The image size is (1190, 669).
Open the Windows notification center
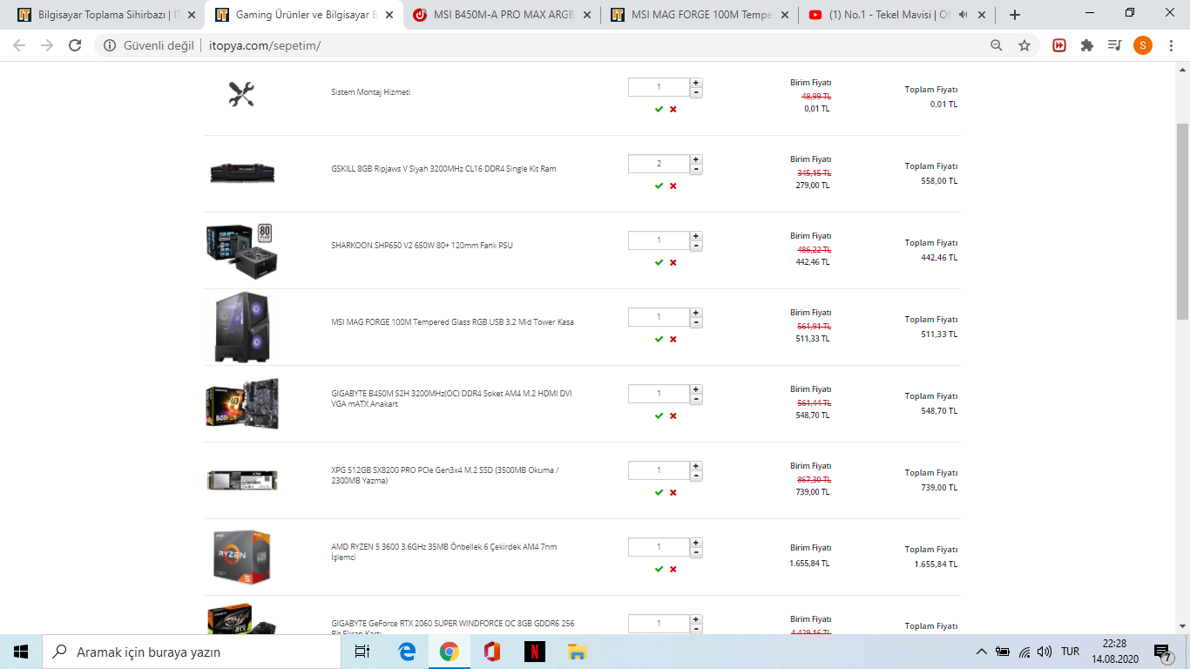pyautogui.click(x=1163, y=652)
